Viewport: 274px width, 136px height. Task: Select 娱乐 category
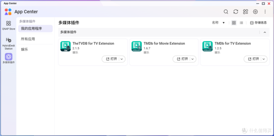point(35,50)
